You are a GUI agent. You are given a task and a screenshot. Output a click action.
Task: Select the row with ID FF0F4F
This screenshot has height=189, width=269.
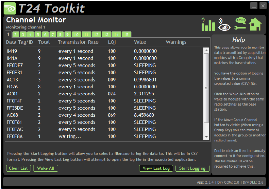tap(104, 101)
